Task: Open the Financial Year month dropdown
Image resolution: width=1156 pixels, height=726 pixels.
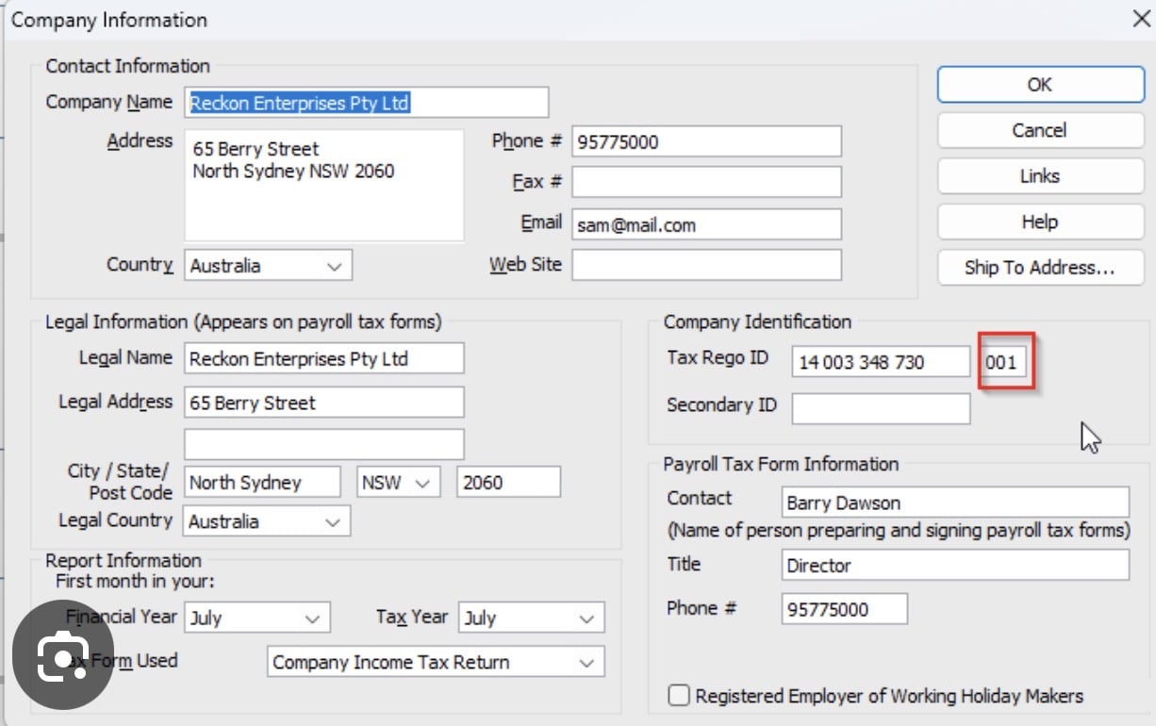Action: pyautogui.click(x=257, y=619)
